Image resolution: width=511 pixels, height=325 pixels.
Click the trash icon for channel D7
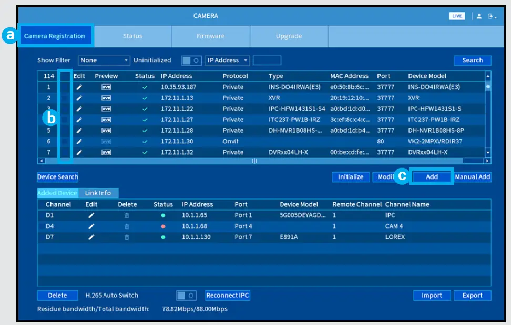point(127,237)
